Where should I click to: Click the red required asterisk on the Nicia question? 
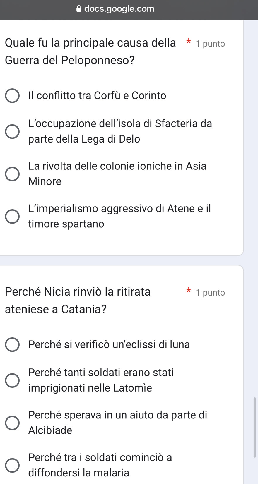click(x=189, y=290)
